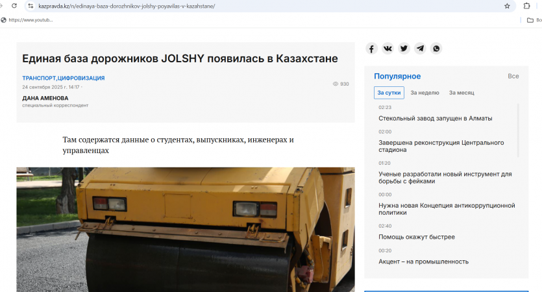Share article on VK
The width and height of the screenshot is (542, 292).
(388, 49)
